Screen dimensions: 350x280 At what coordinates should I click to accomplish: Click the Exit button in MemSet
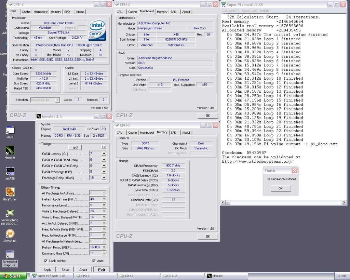tap(102, 270)
